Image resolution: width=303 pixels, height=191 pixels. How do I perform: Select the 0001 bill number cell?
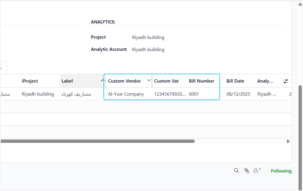tap(194, 94)
